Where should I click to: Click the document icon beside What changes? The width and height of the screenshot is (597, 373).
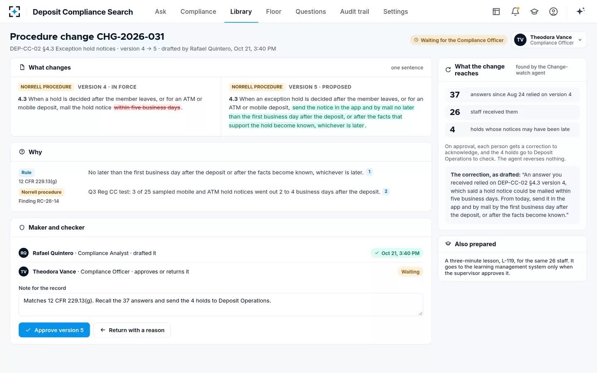click(22, 67)
